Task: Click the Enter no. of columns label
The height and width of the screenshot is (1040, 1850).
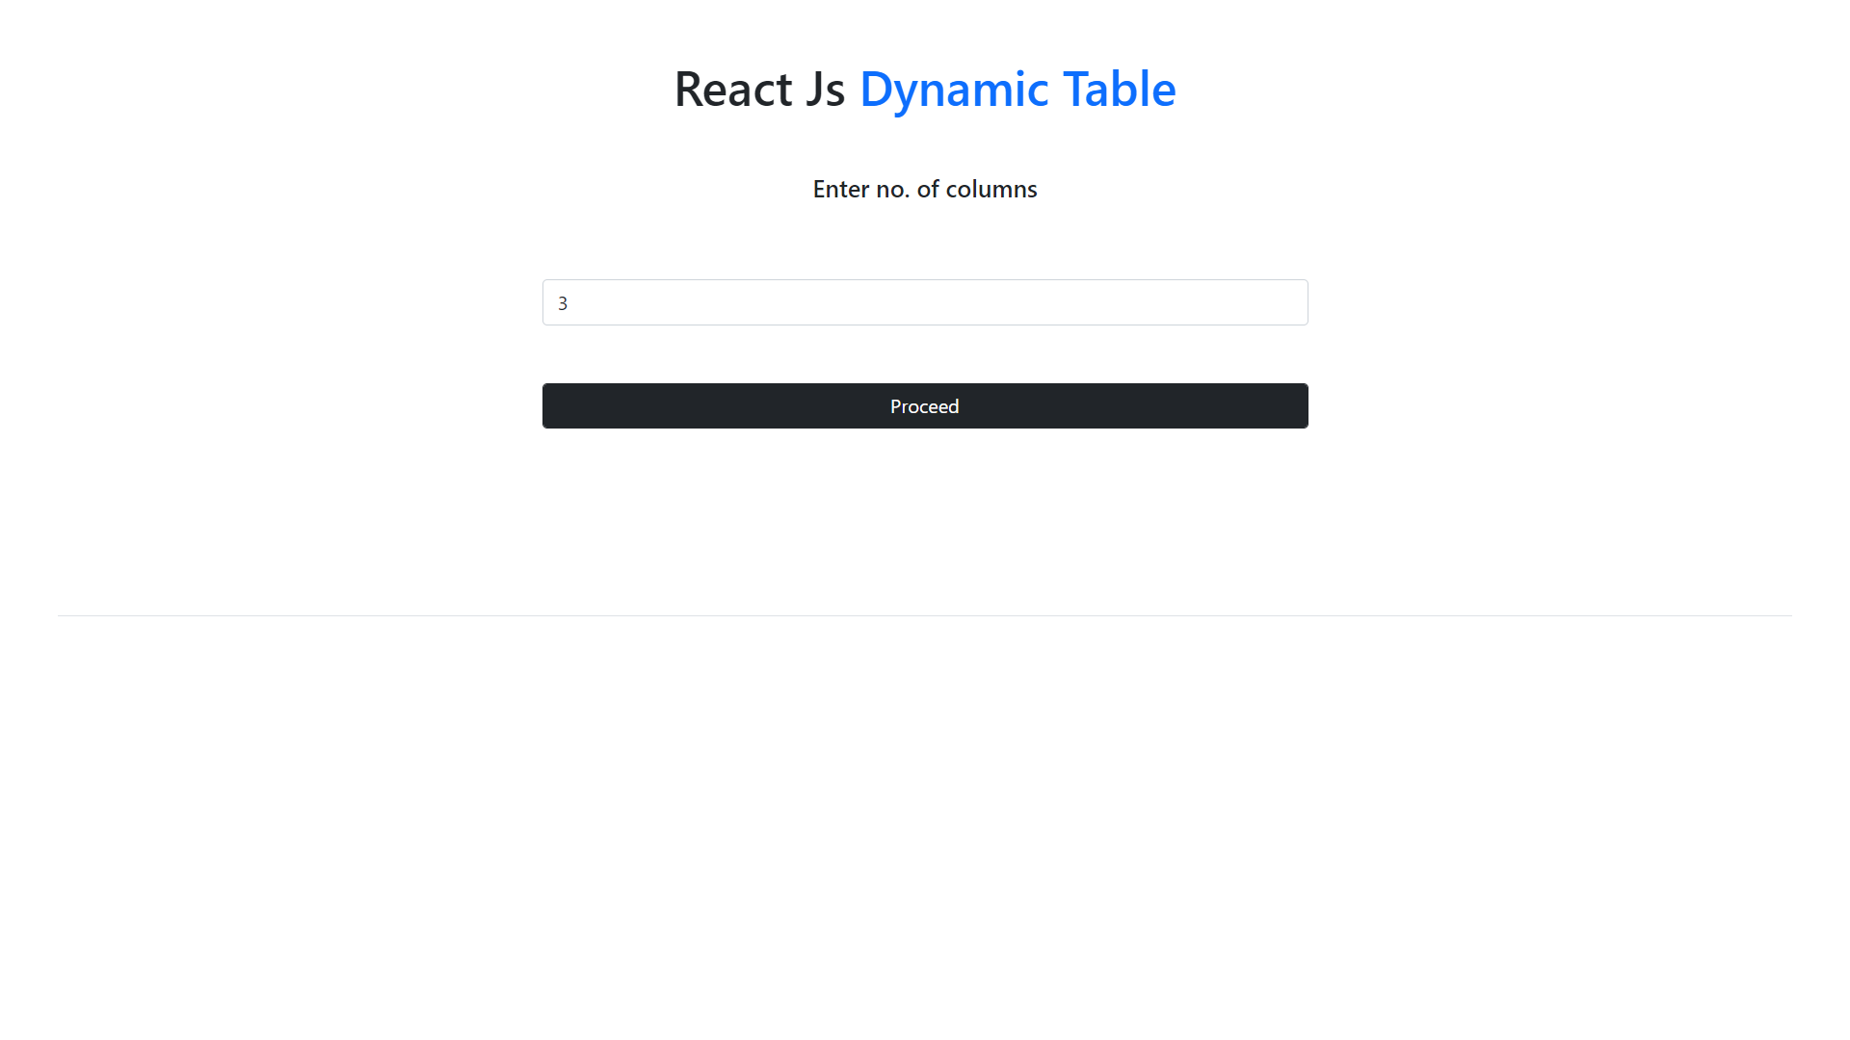Action: (x=924, y=189)
